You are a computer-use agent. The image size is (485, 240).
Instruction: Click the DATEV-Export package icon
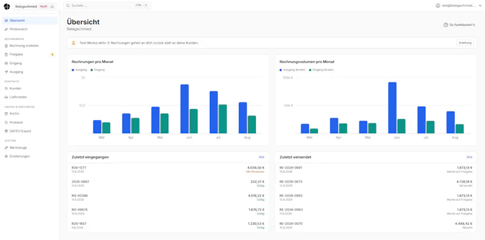[7, 131]
